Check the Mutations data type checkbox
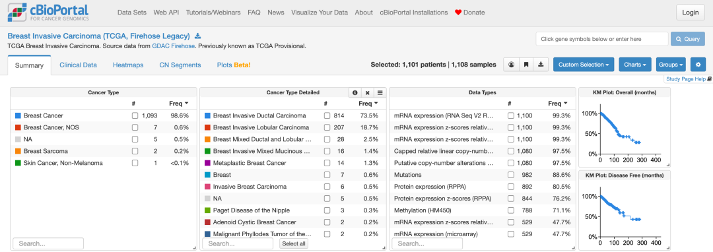The height and width of the screenshot is (252, 713). (x=511, y=175)
